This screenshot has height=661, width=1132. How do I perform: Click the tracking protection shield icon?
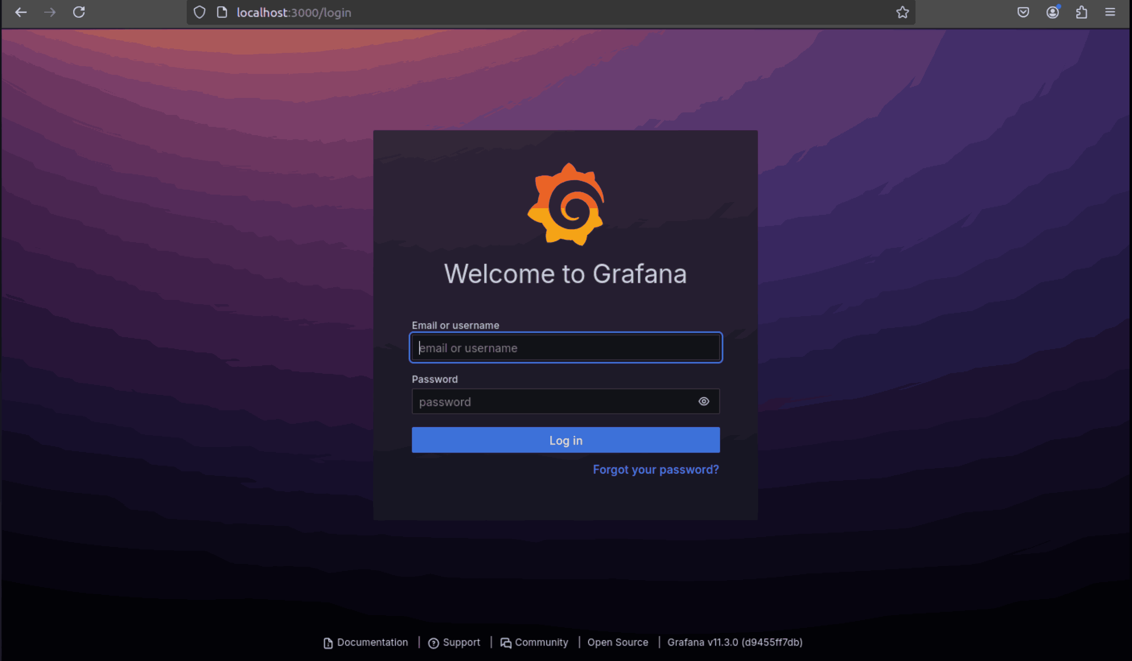coord(200,12)
